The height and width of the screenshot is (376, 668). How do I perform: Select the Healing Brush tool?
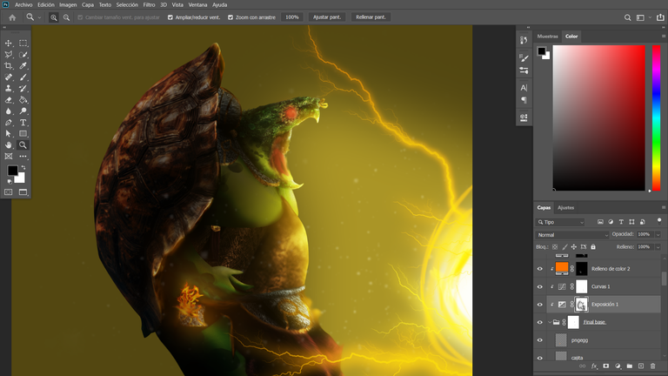pyautogui.click(x=9, y=77)
